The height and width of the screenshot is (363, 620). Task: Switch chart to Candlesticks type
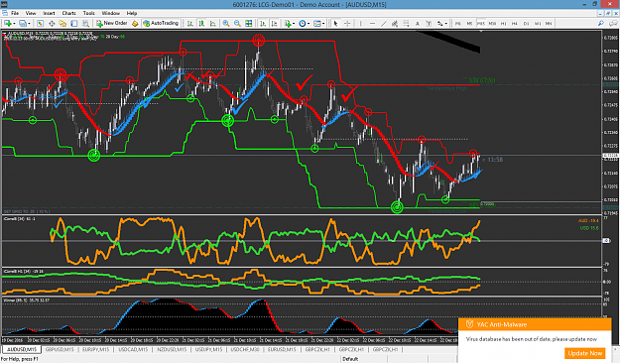click(x=201, y=24)
